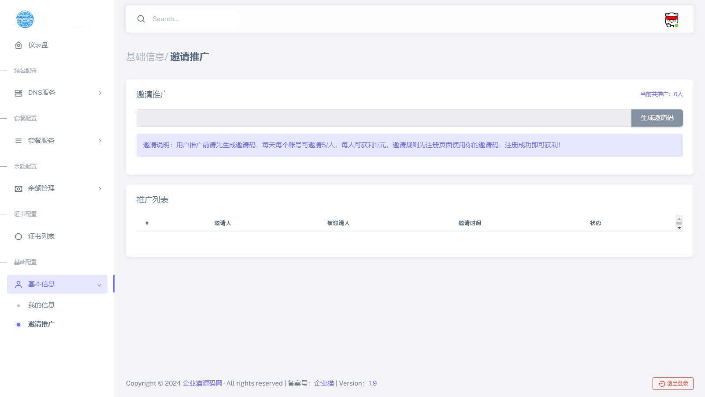705x397 pixels.
Task: Expand the 余额管理 submenu chevron
Action: pyautogui.click(x=100, y=188)
